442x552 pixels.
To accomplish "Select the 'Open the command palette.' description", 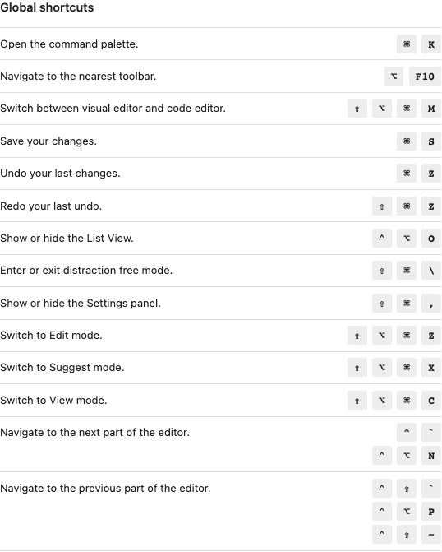I will tap(69, 44).
